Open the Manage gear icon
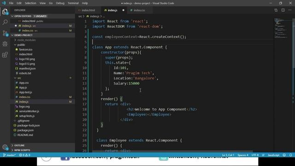Screen dimensions: 295x166 (5, 147)
